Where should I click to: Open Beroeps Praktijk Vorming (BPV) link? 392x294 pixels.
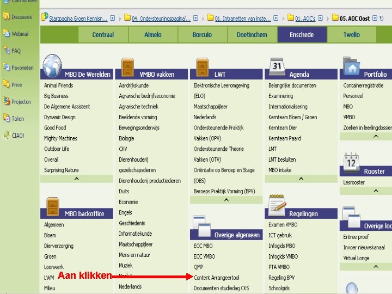coord(224,191)
